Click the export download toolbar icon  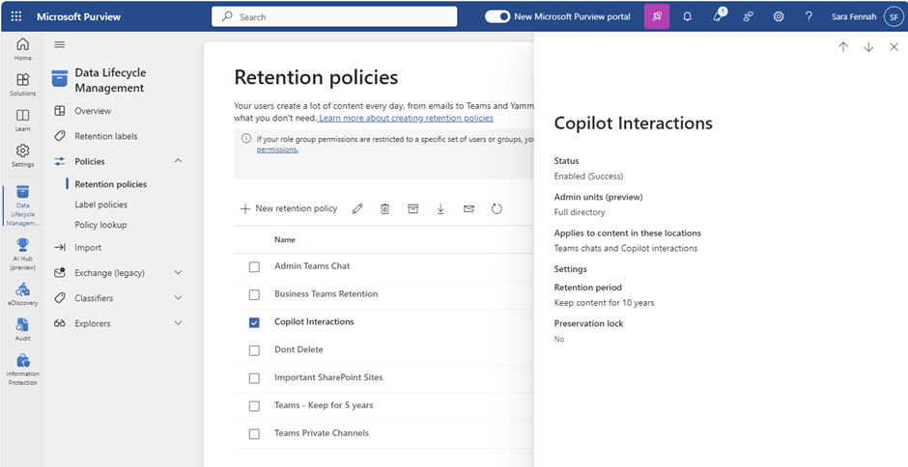tap(440, 209)
